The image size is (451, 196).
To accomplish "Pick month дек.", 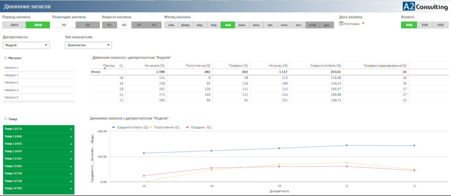I will pyautogui.click(x=326, y=25).
